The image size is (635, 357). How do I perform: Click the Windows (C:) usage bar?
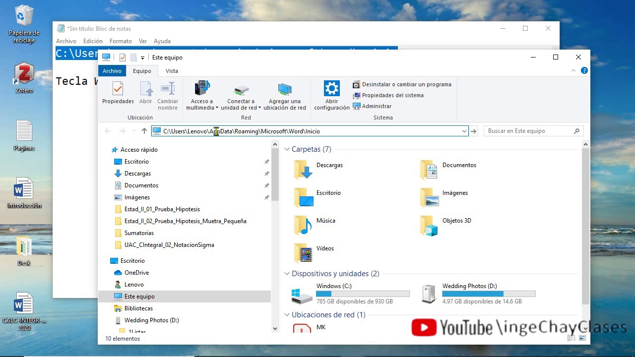[x=363, y=294]
